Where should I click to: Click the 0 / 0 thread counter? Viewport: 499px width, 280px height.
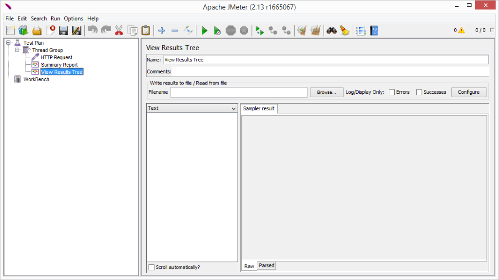tap(480, 30)
